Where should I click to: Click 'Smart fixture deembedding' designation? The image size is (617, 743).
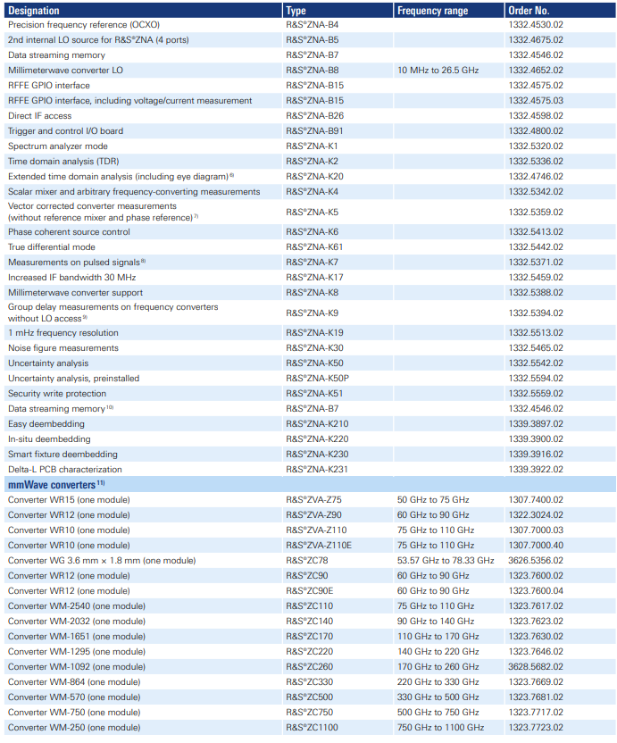[63, 454]
